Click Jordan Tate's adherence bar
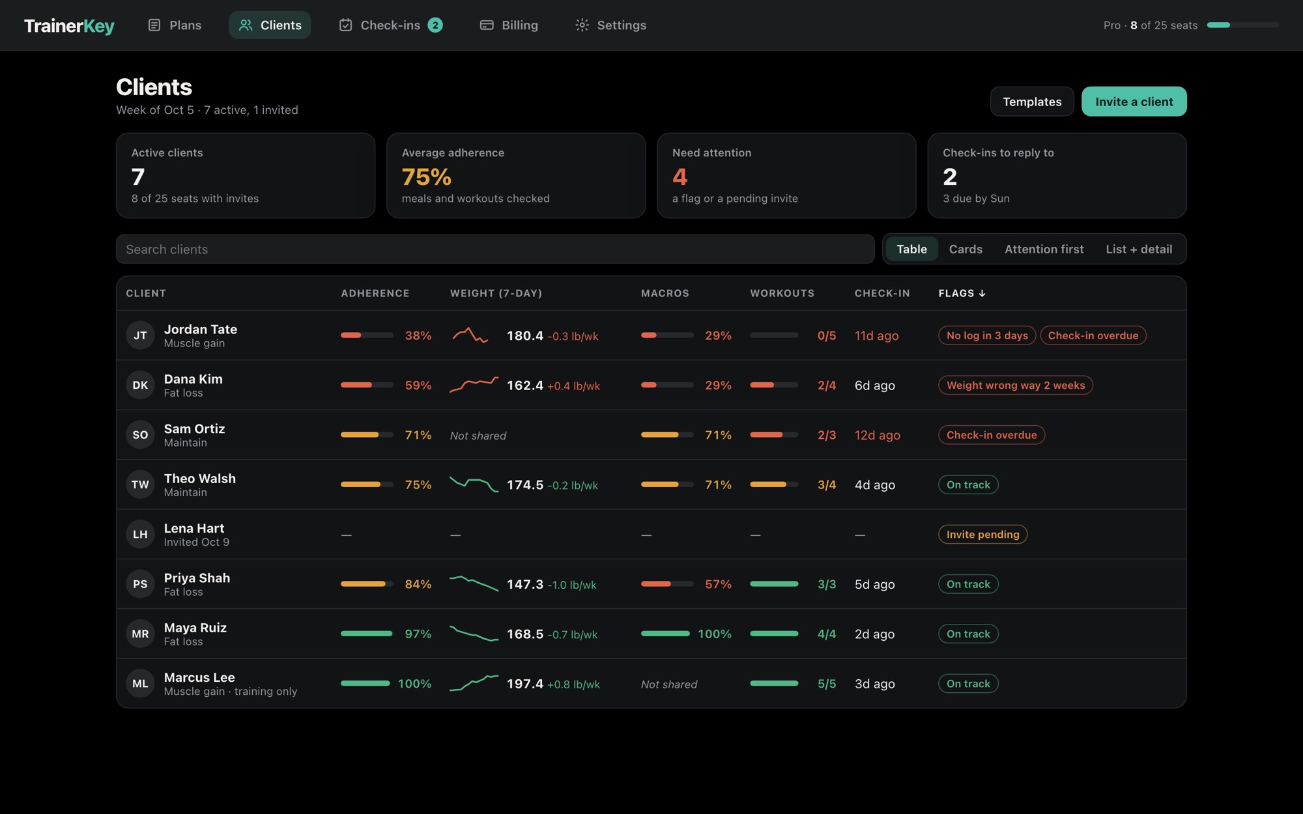The width and height of the screenshot is (1303, 814). [367, 335]
